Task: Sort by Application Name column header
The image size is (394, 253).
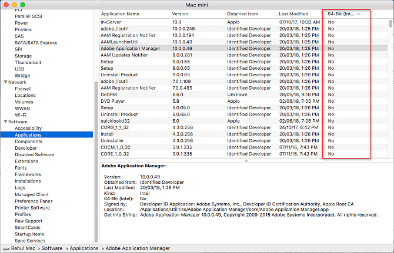Action: click(120, 14)
